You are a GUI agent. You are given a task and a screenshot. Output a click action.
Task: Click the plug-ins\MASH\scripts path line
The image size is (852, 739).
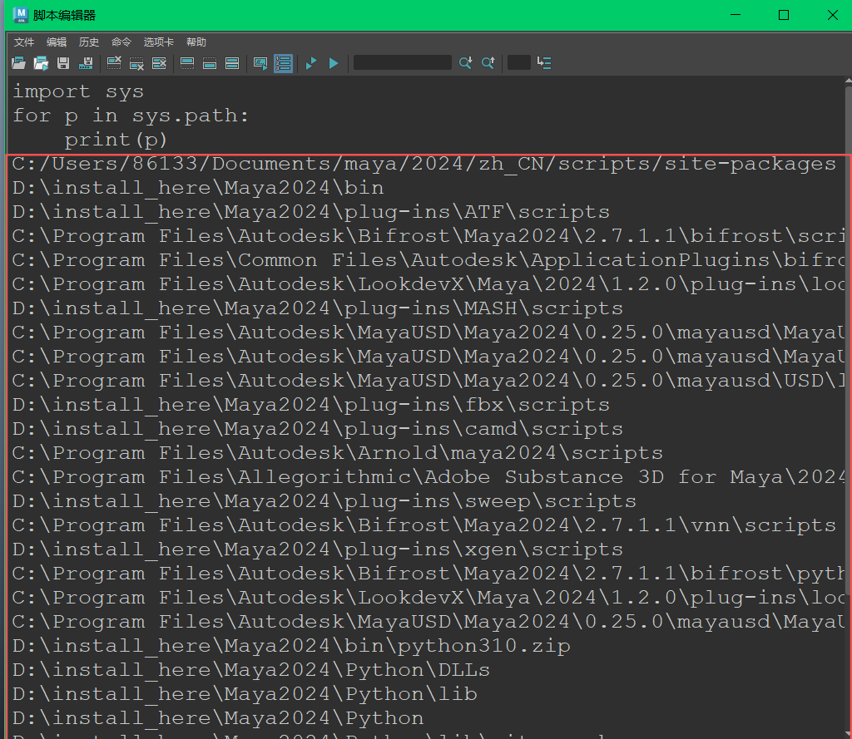tap(317, 308)
